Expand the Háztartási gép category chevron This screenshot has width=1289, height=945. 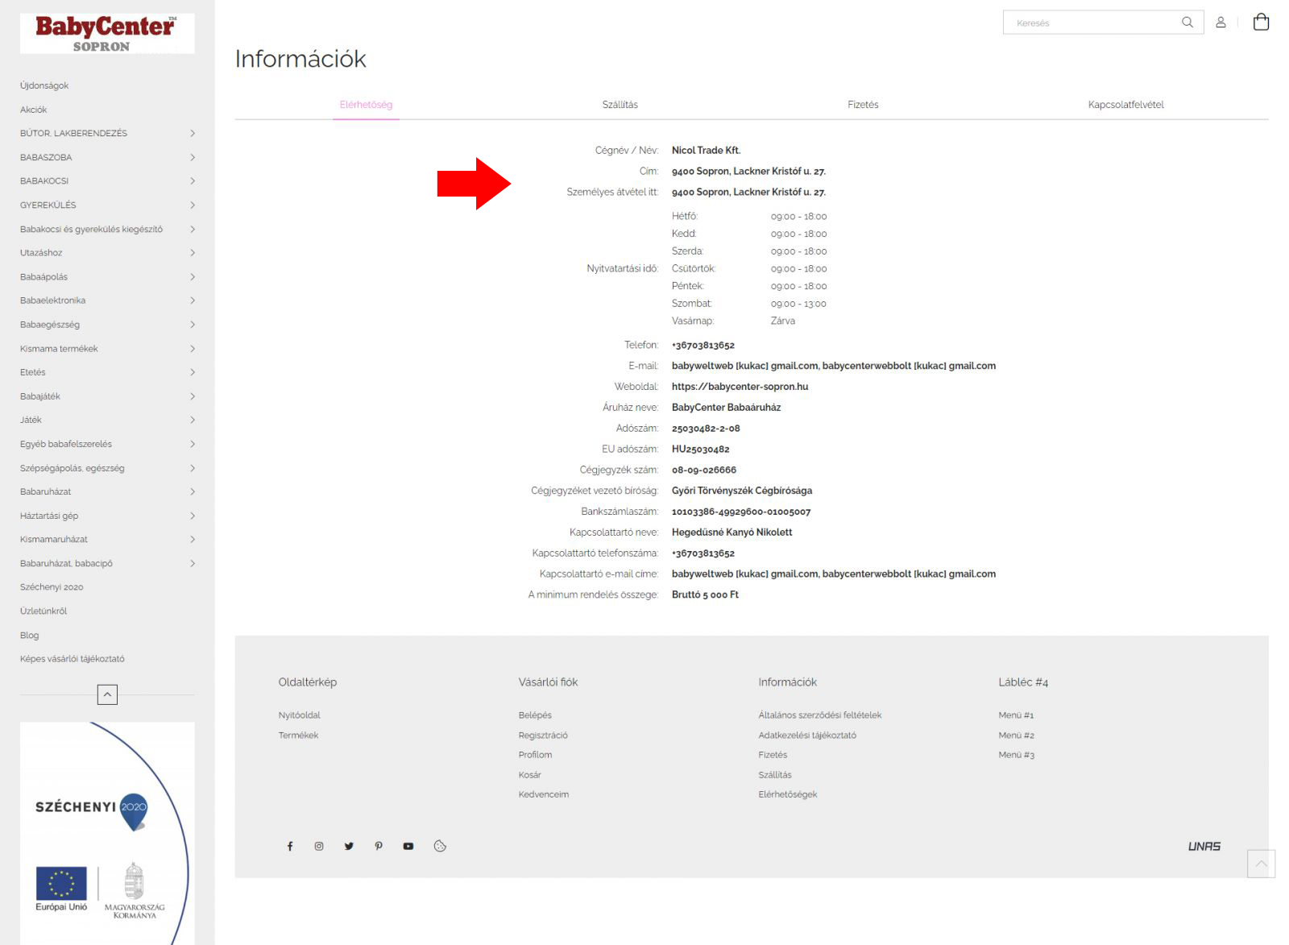click(x=193, y=516)
